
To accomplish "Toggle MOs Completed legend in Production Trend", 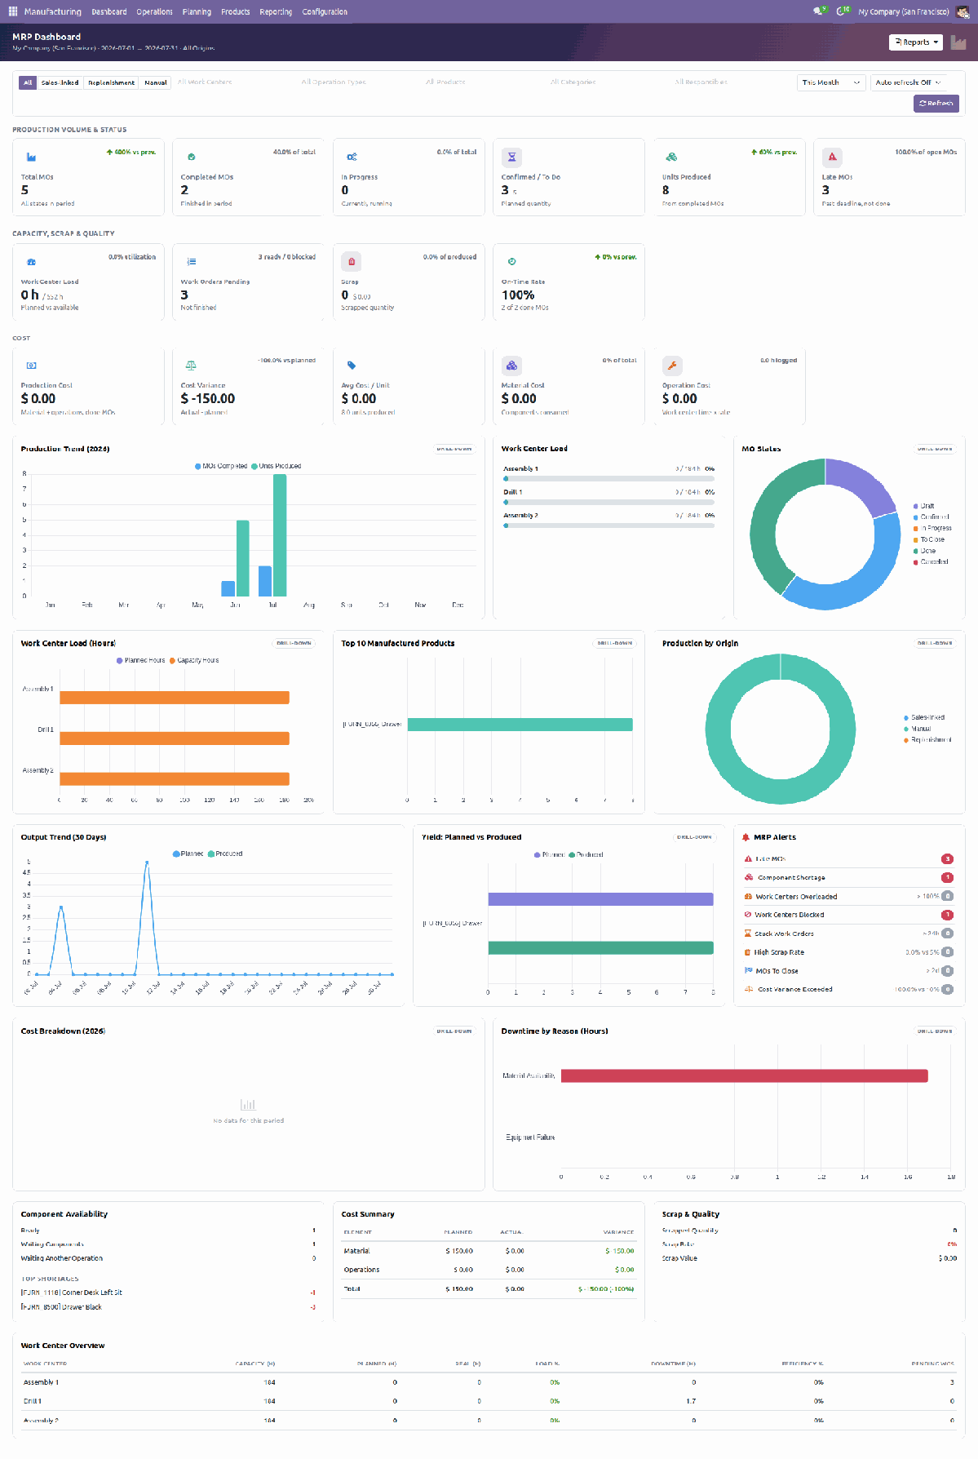I will [221, 466].
